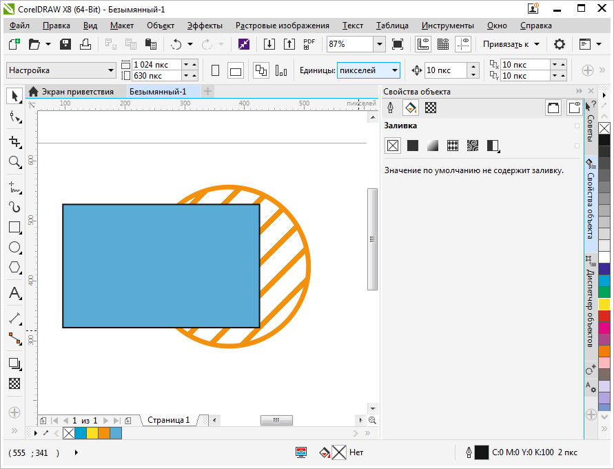This screenshot has width=614, height=469.
Task: Open the zoom level 87% dropdown
Action: [379, 44]
